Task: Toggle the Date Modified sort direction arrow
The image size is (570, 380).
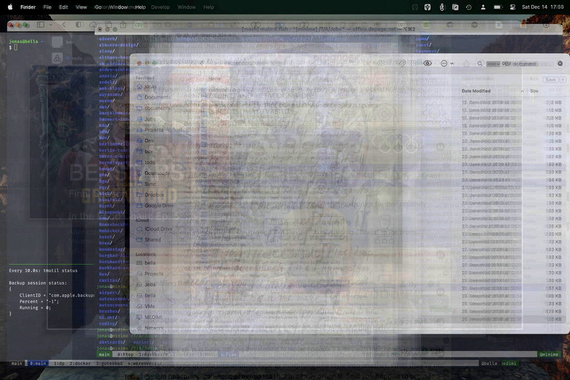Action: [522, 91]
